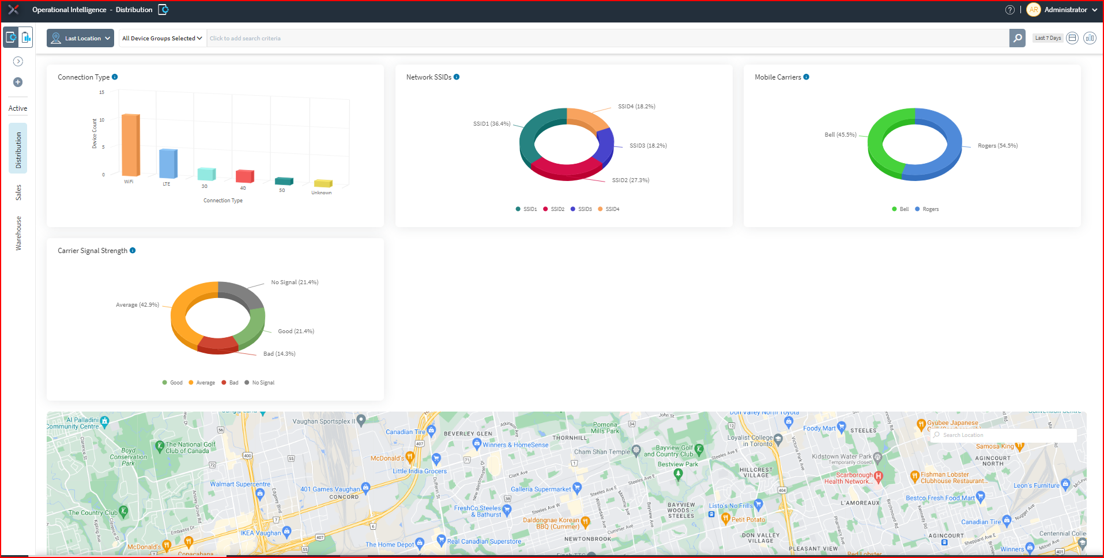Image resolution: width=1104 pixels, height=558 pixels.
Task: Click Foody Mart map pin
Action: (x=841, y=427)
